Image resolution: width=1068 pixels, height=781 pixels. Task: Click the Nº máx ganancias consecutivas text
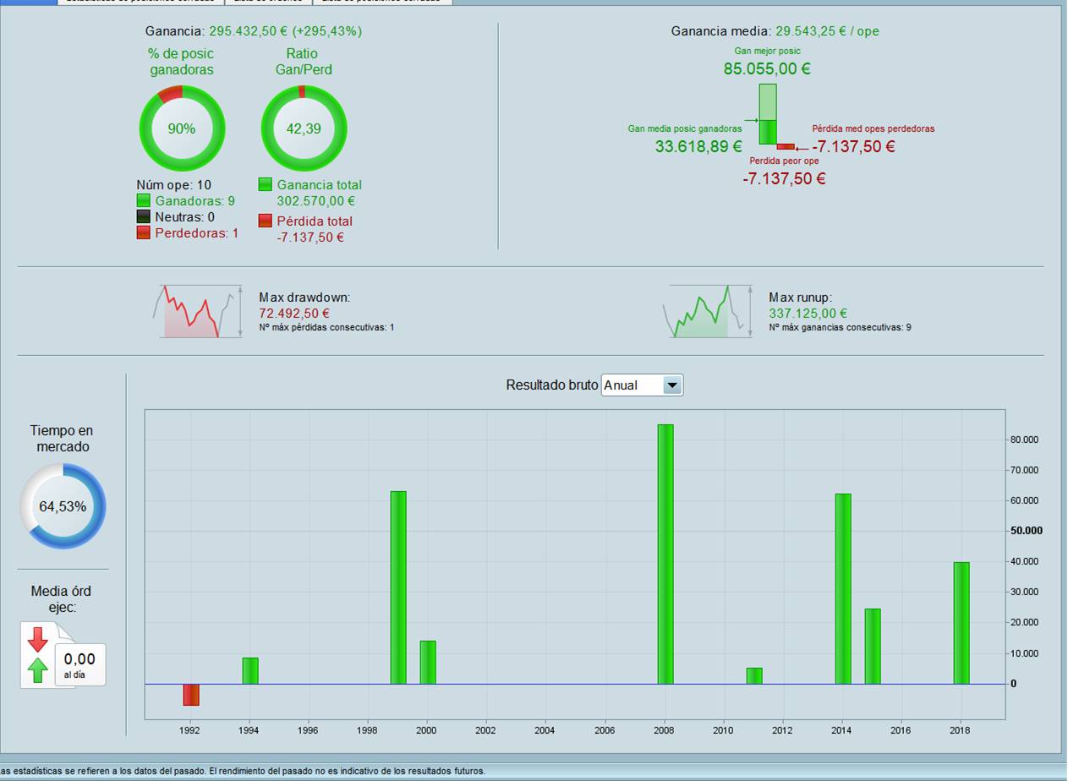840,327
